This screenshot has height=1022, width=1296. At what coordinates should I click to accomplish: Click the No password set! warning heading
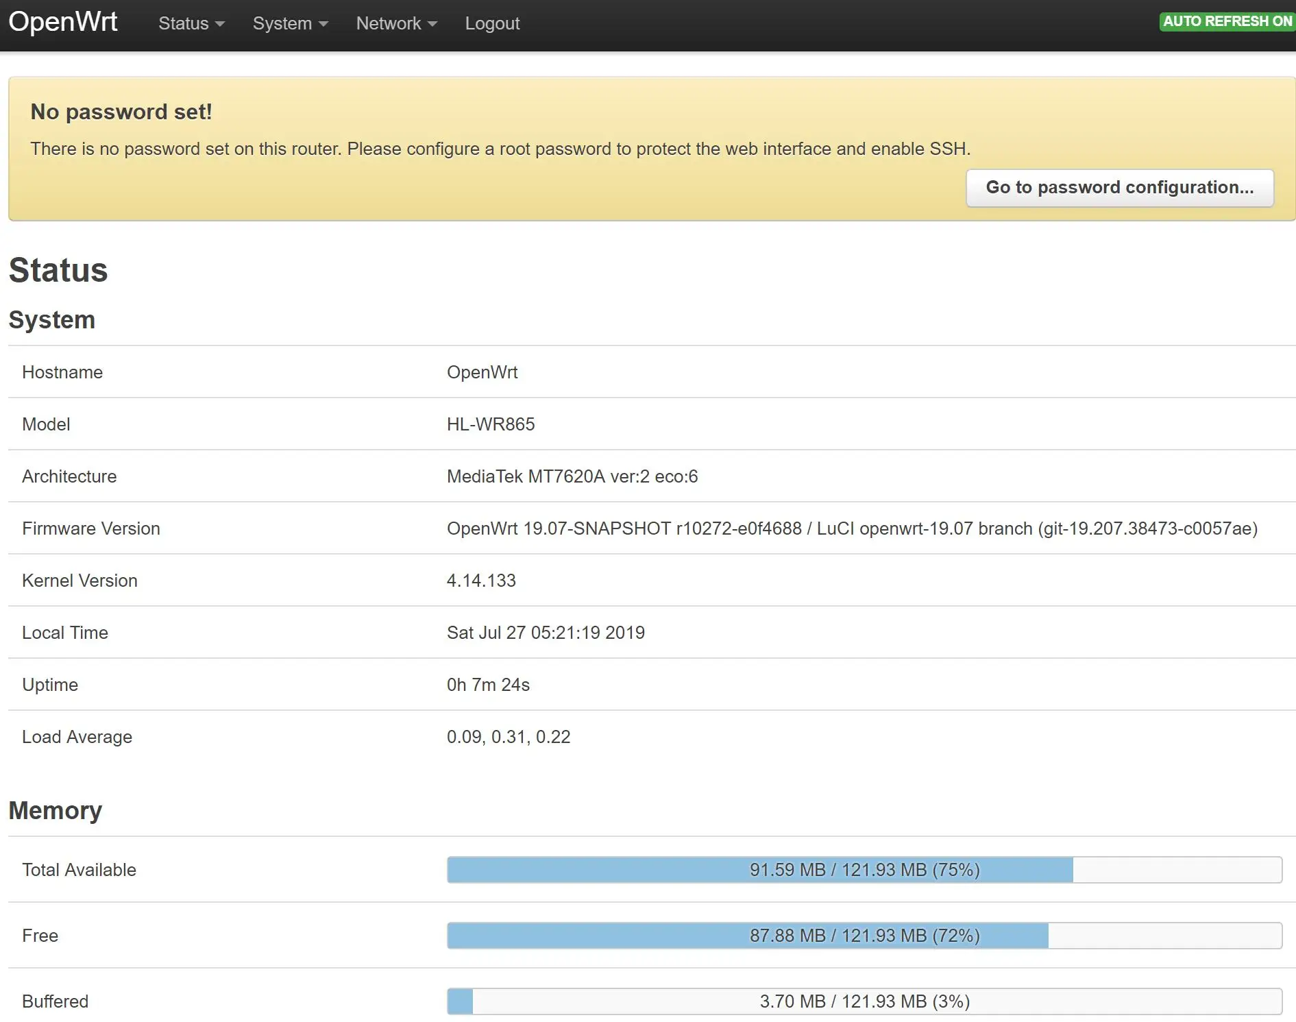tap(121, 112)
